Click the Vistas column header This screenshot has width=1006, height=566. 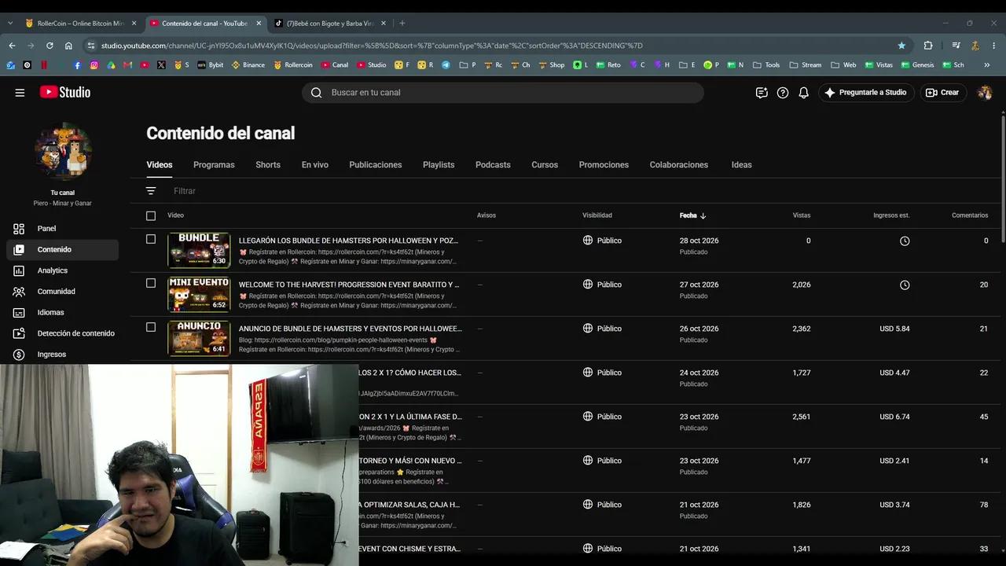(x=802, y=215)
